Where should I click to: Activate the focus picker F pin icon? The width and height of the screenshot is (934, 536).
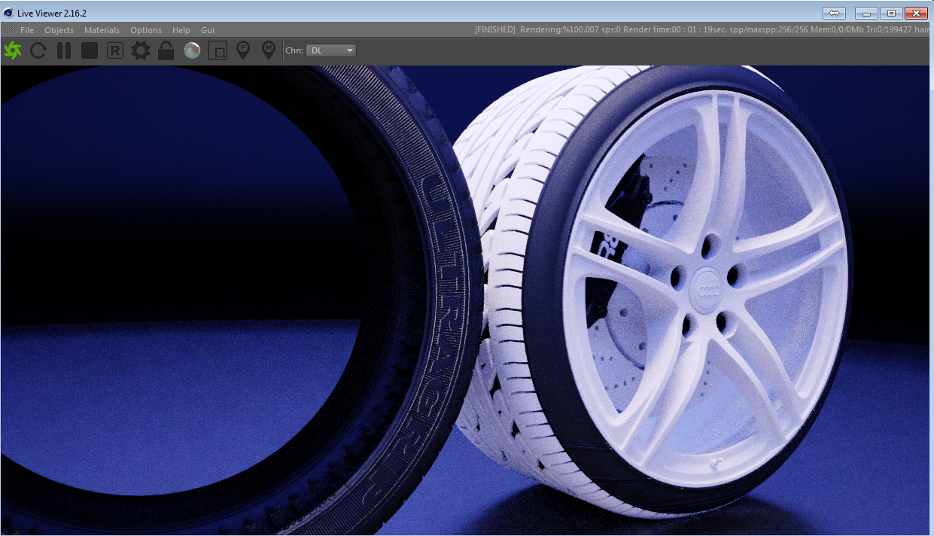(242, 50)
